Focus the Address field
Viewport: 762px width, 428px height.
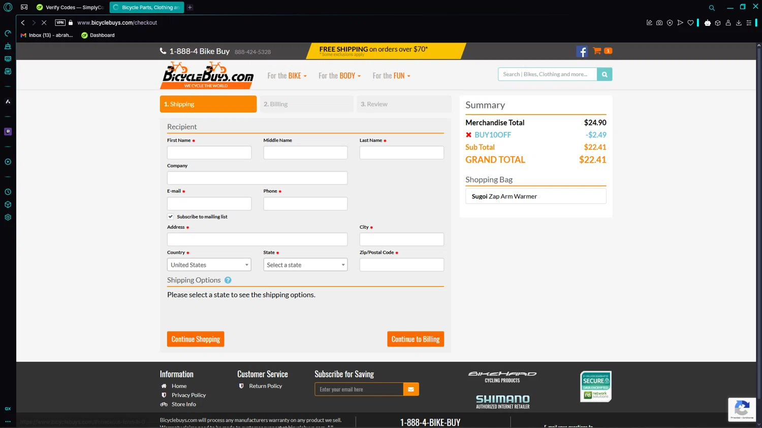258,239
